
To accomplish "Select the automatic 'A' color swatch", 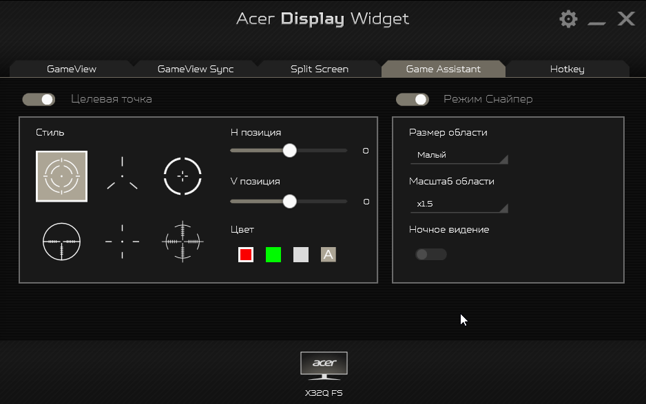I will coord(329,255).
